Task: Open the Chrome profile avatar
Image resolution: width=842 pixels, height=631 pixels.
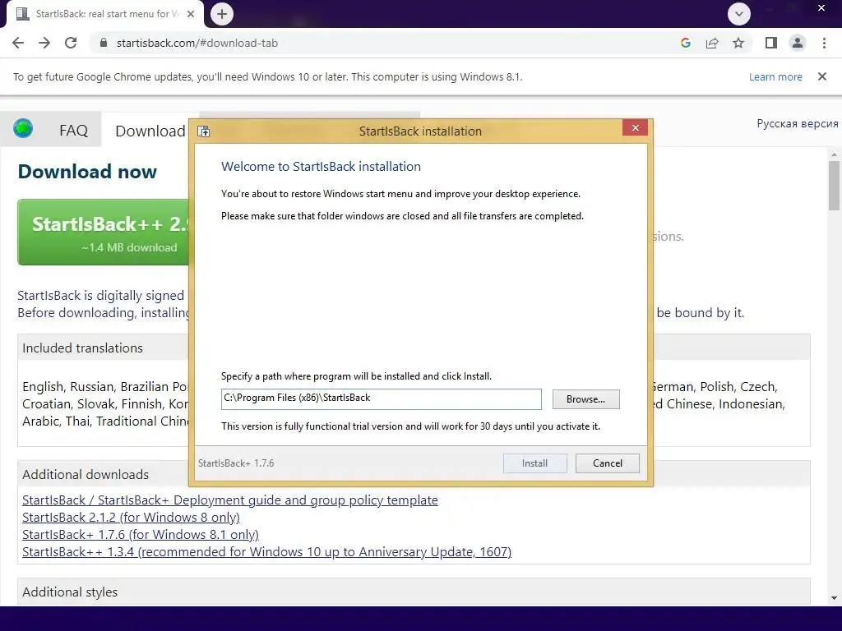Action: [x=798, y=43]
